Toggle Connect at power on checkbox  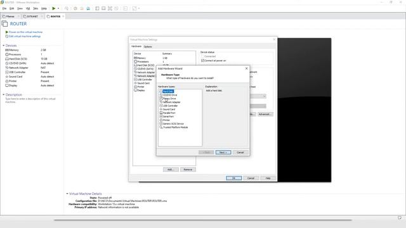(203, 61)
